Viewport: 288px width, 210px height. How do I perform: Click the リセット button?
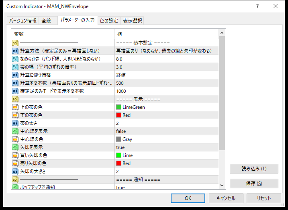264,198
